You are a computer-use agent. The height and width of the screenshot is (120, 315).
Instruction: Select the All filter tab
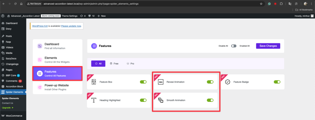98,64
